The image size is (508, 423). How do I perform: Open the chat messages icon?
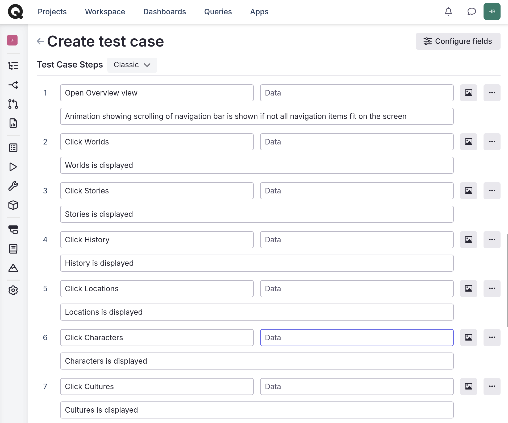pos(471,11)
